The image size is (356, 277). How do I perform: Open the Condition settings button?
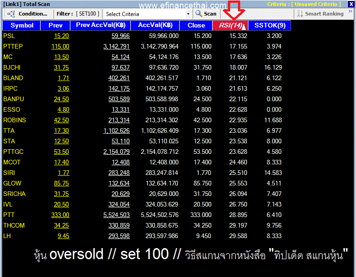click(27, 14)
